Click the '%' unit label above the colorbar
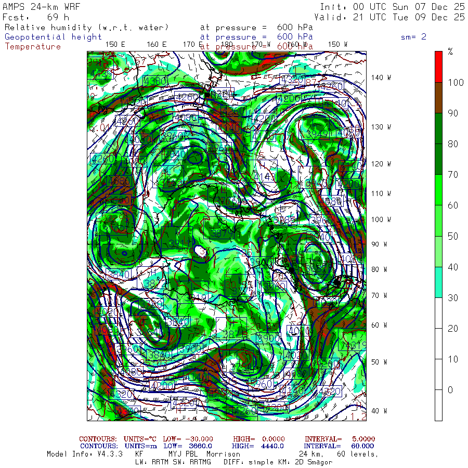 450,51
